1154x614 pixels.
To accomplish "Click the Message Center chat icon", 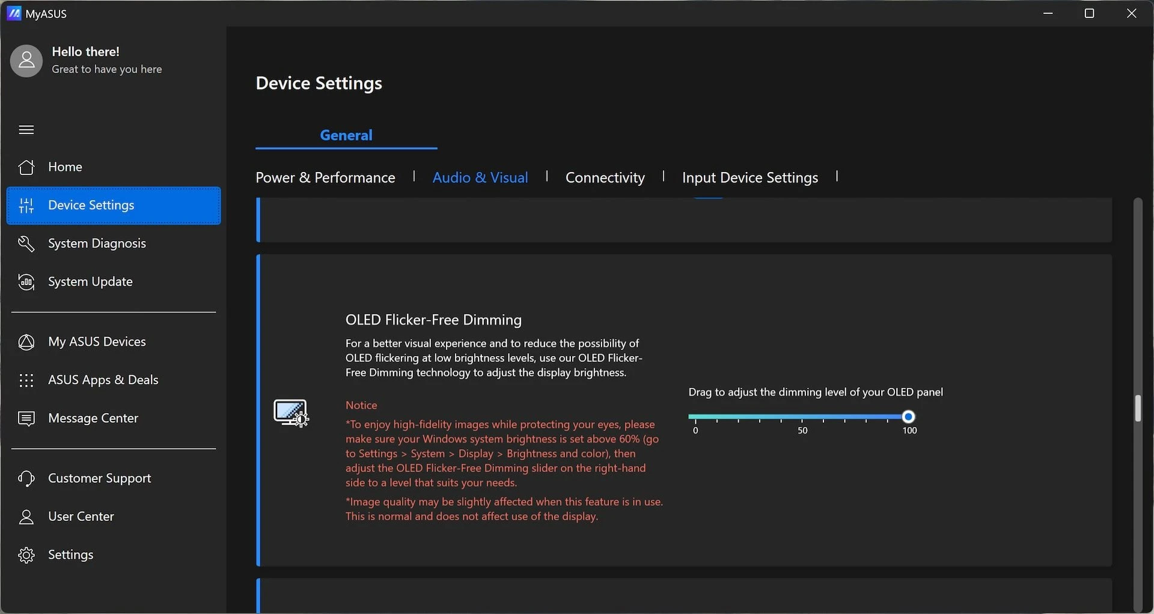I will point(26,419).
